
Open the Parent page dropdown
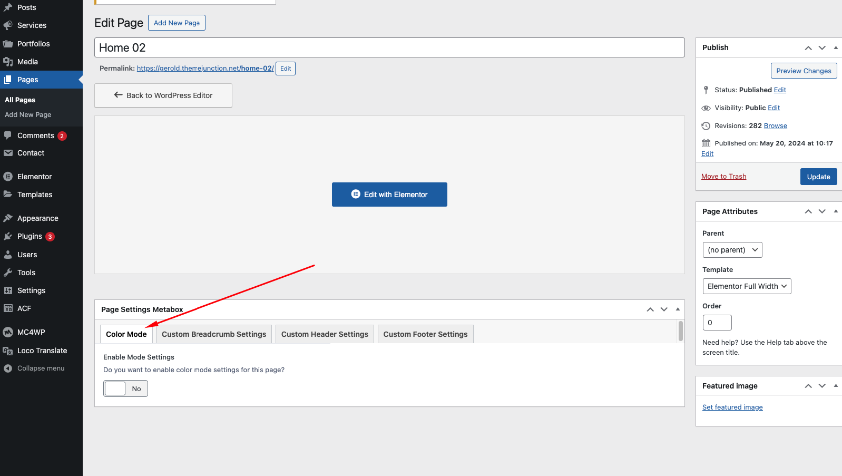point(732,250)
